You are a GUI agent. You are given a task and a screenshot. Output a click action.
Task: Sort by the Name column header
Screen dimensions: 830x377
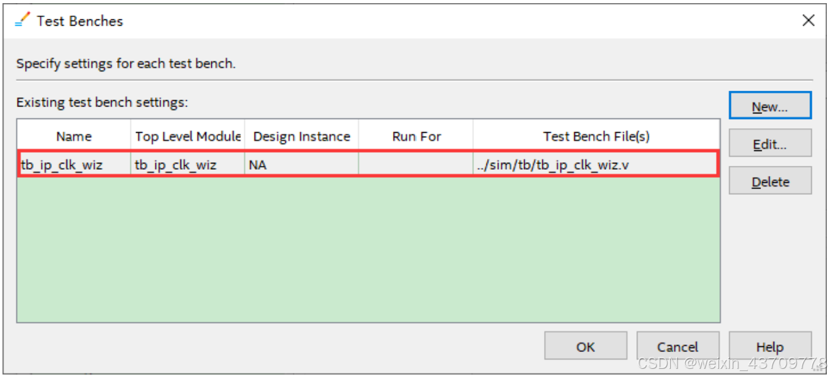point(74,136)
